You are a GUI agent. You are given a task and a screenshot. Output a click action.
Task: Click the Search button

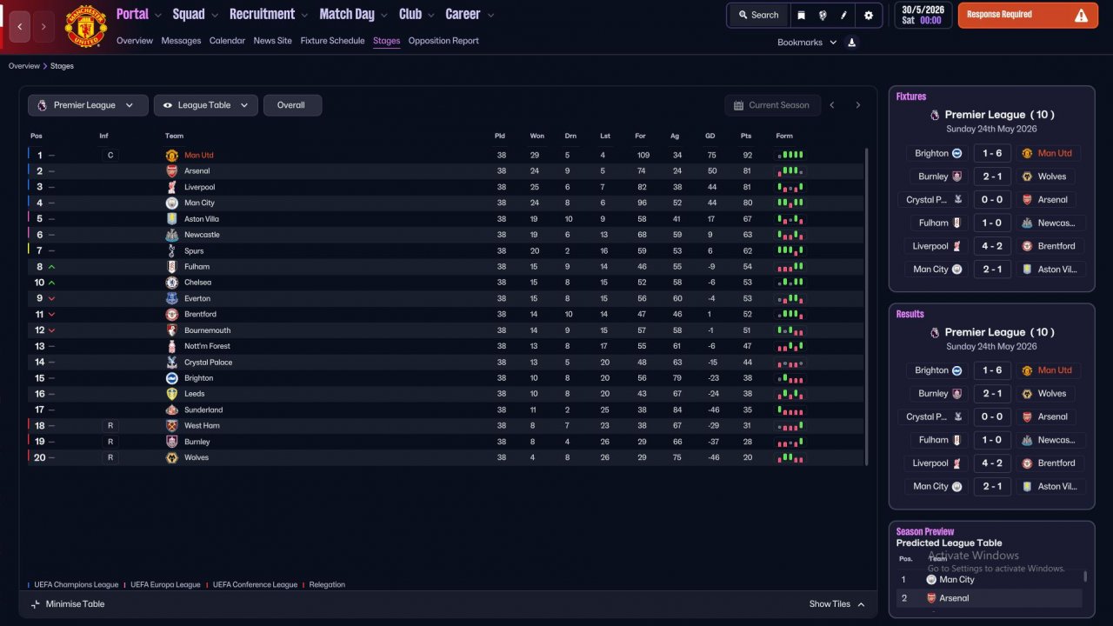758,15
